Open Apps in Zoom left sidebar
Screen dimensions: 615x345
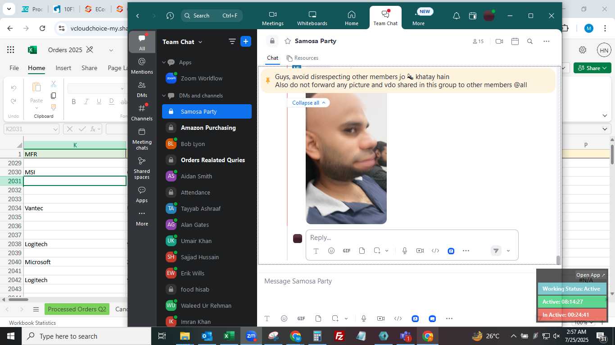[142, 195]
